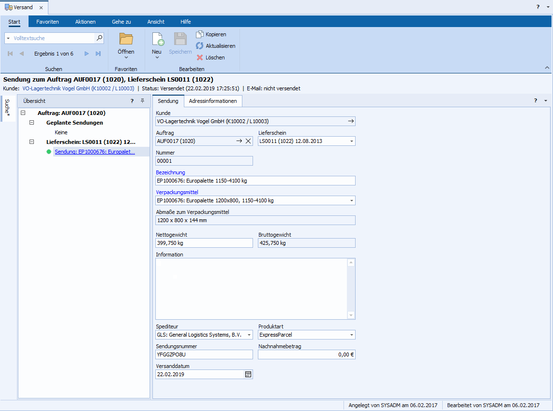Open calendar picker for Versanddatum
The height and width of the screenshot is (411, 553).
click(x=248, y=374)
